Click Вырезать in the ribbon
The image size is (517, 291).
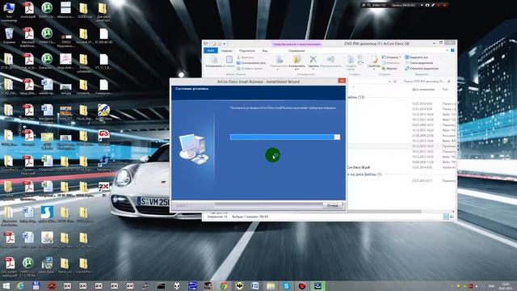(x=246, y=57)
